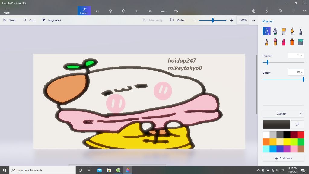Toggle 3D view

[177, 20]
